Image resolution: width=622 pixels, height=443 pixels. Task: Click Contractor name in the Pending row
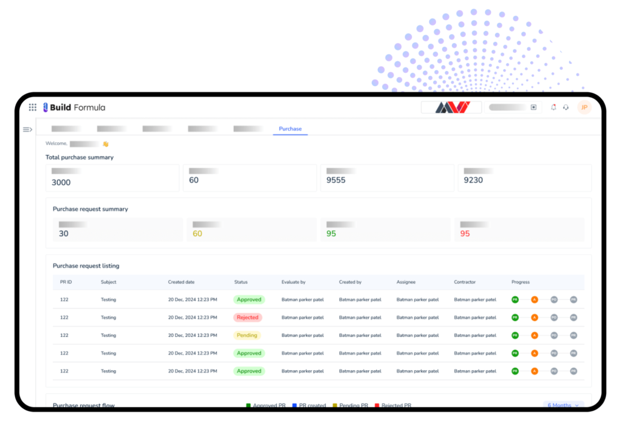pyautogui.click(x=475, y=335)
